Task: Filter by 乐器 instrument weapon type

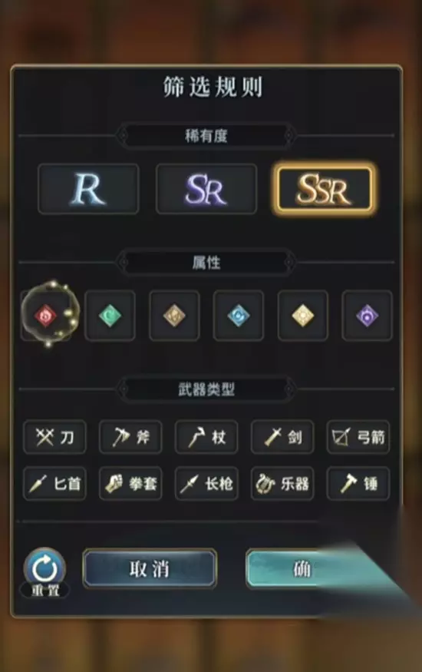Action: point(282,484)
